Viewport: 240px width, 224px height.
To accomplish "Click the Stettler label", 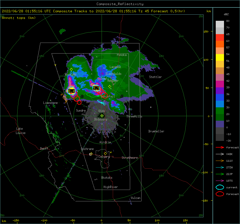I will [x=155, y=77].
